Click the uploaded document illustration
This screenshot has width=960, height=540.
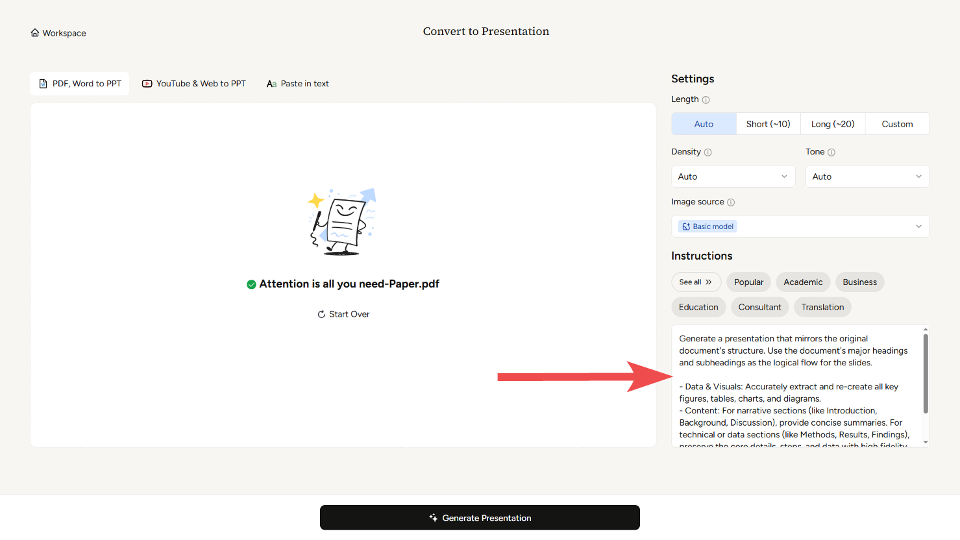click(x=342, y=222)
